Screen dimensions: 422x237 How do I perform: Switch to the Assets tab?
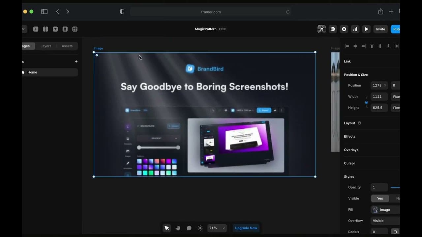(67, 46)
